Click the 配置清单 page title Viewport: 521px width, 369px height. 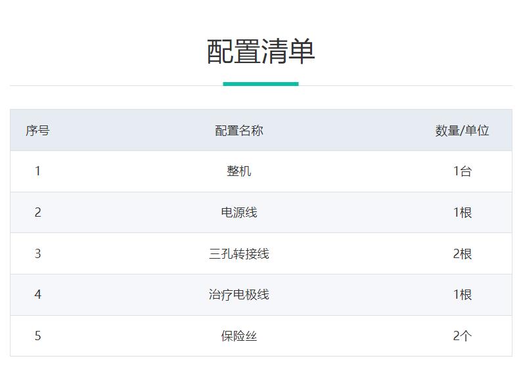(x=261, y=51)
